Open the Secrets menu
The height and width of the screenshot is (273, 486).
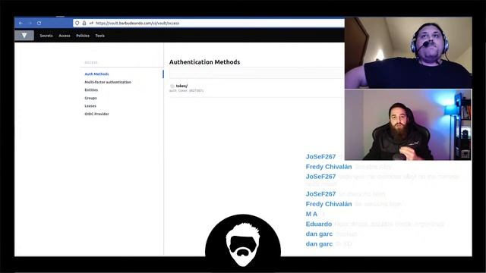[46, 36]
